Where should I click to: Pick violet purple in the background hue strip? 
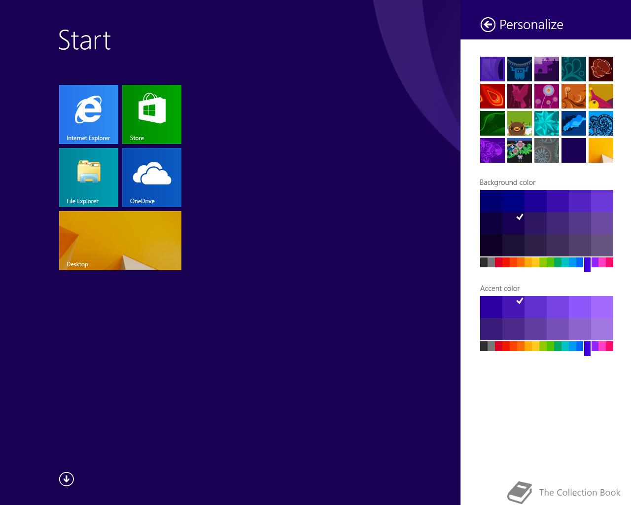pyautogui.click(x=595, y=262)
